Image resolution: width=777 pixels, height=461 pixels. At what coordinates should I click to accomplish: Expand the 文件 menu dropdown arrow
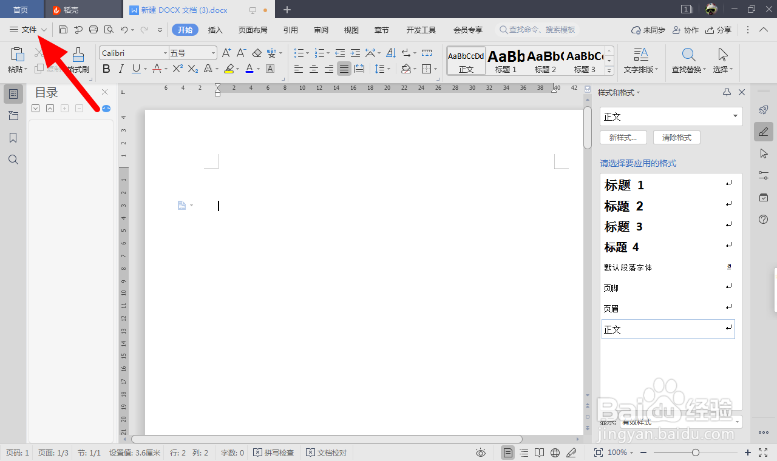44,30
